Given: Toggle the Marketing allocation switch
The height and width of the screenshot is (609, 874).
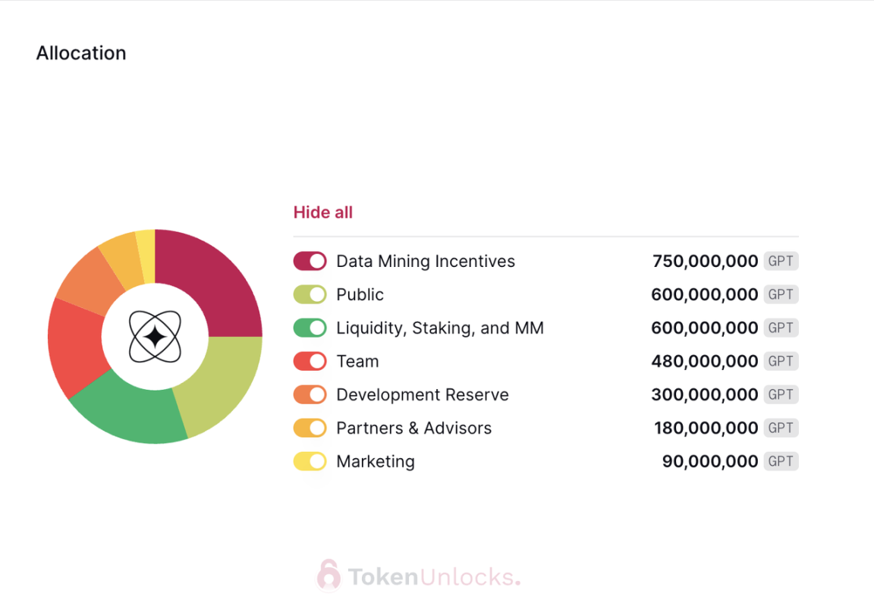Looking at the screenshot, I should tap(310, 462).
